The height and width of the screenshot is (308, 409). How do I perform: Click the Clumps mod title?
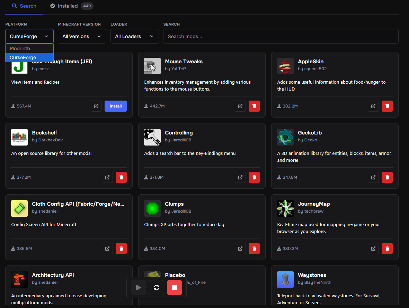(174, 204)
